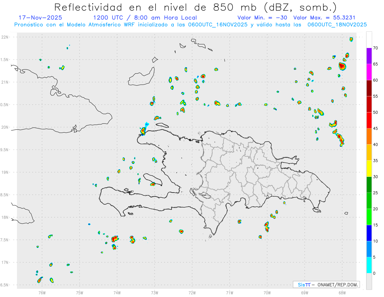Screen dimensions: 384x297
Task: Click the '68W' longitude axis label
Action: pyautogui.click(x=342, y=293)
